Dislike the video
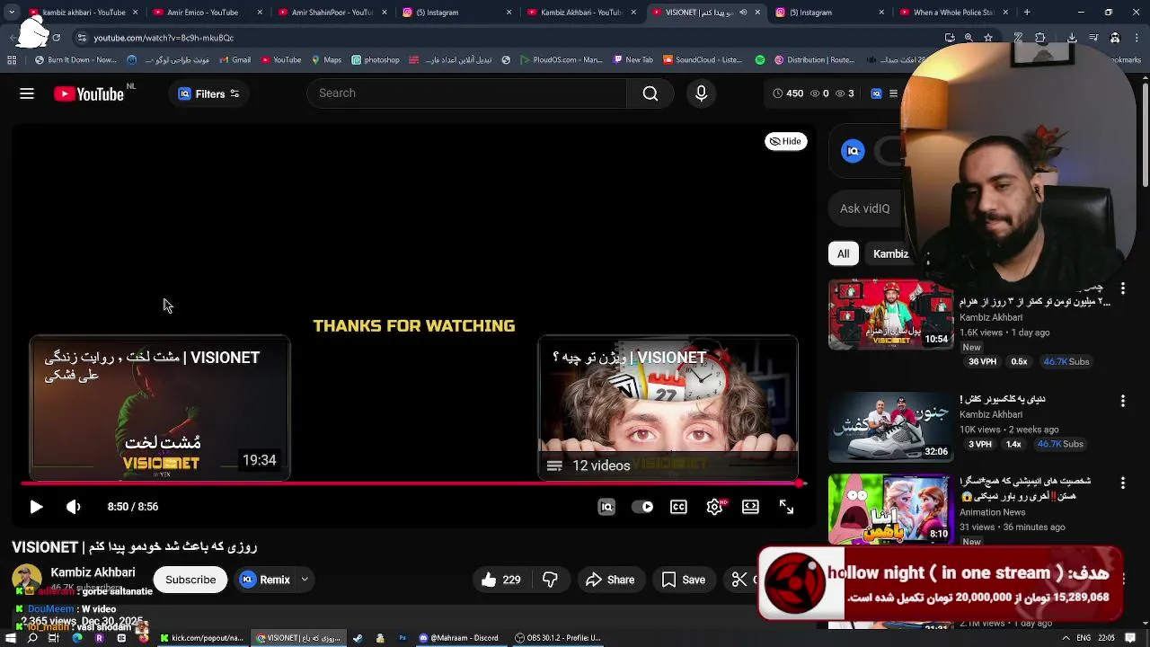 coord(551,580)
